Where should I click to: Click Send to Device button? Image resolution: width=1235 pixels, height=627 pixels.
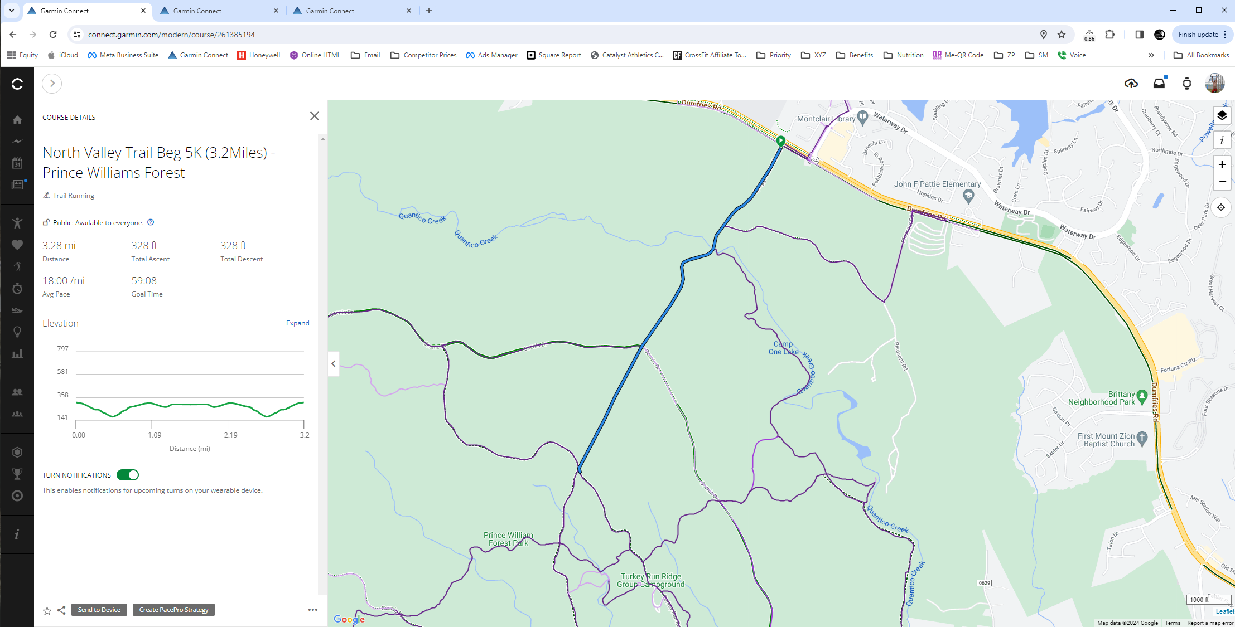(x=99, y=610)
